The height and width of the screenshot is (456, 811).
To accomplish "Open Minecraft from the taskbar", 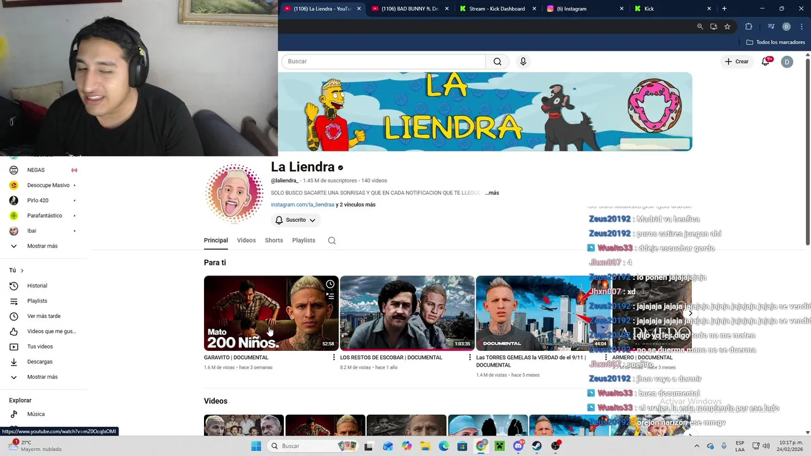I will (499, 446).
